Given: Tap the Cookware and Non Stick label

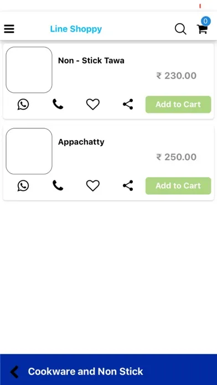Looking at the screenshot, I should 85,372.
